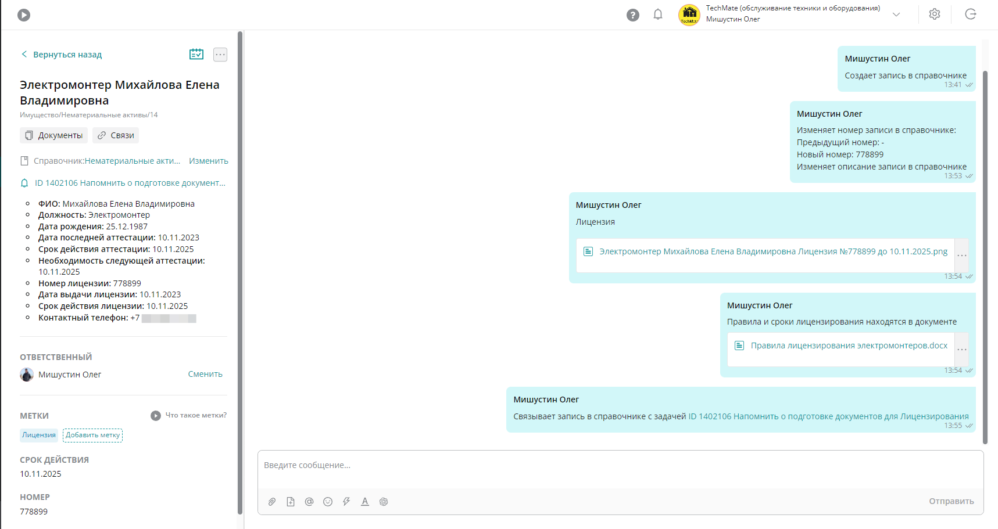Click the Что такое метки help link

point(196,415)
